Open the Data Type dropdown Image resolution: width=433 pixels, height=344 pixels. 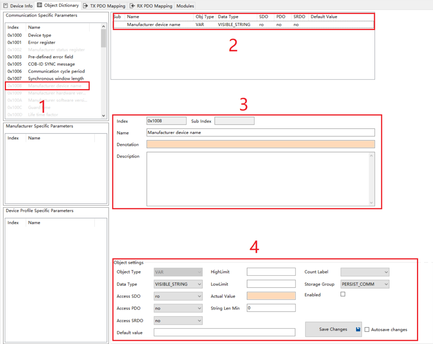(178, 284)
